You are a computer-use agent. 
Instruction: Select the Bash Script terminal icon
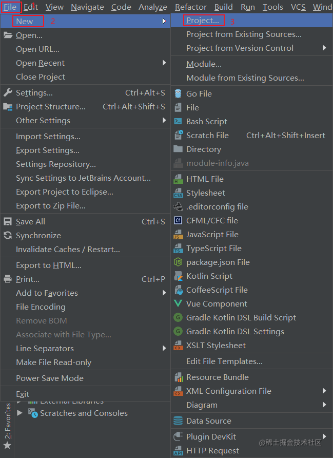coord(178,122)
